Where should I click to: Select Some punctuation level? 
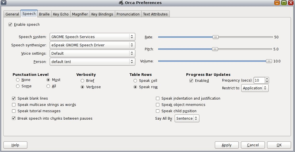point(18,86)
